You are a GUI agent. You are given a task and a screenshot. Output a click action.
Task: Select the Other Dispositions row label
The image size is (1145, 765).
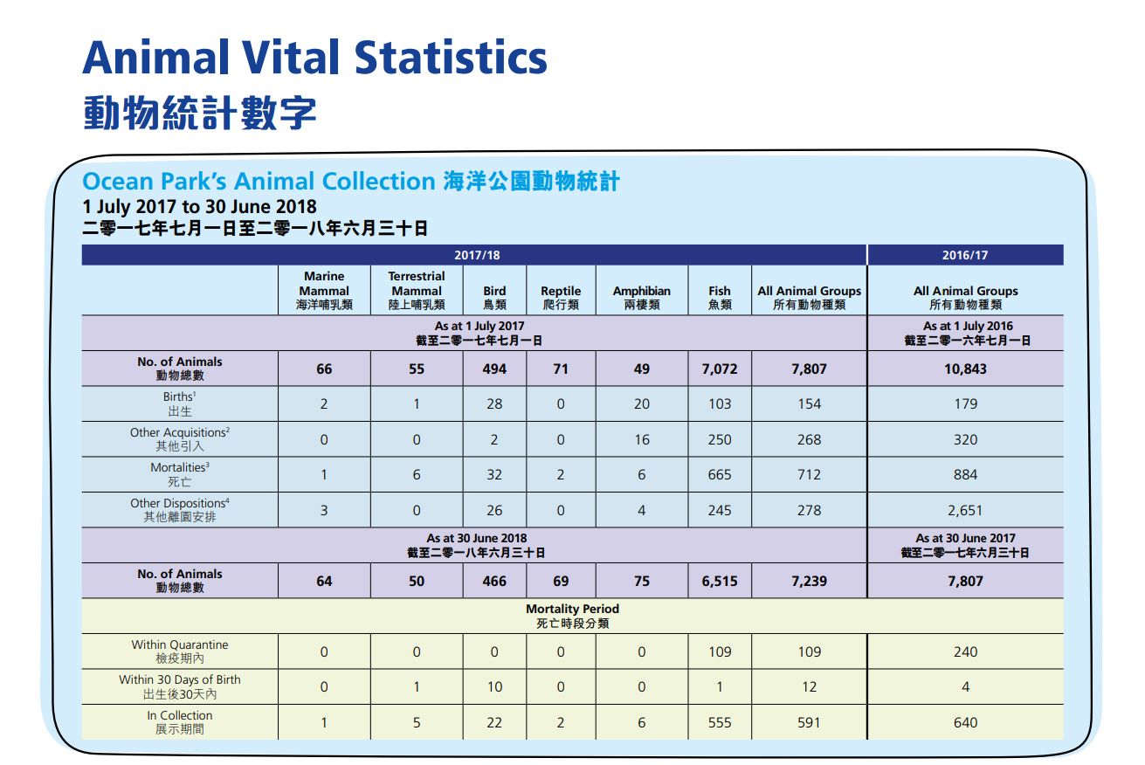tap(180, 510)
